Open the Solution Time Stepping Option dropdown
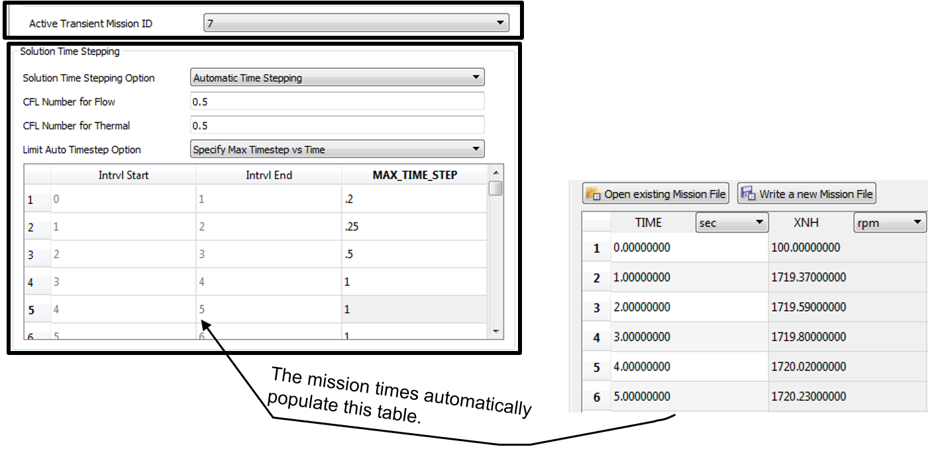This screenshot has width=934, height=449. (x=337, y=77)
